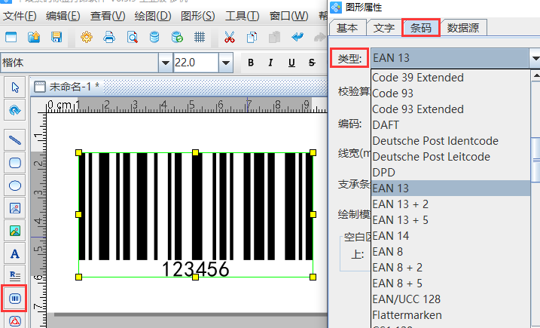Click the New document icon
The image size is (540, 328).
[11, 37]
